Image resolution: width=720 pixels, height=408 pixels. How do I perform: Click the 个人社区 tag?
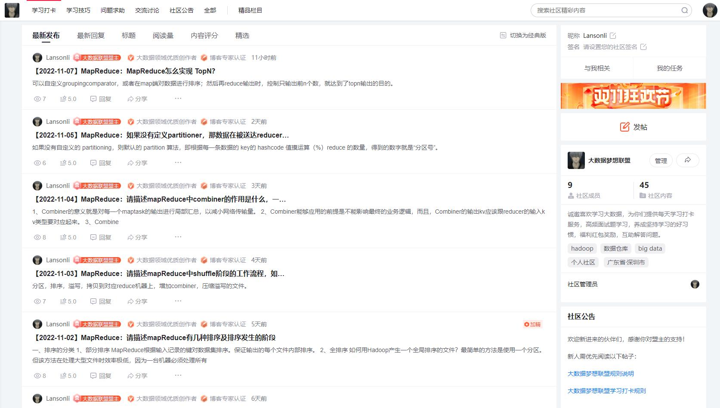tap(583, 262)
